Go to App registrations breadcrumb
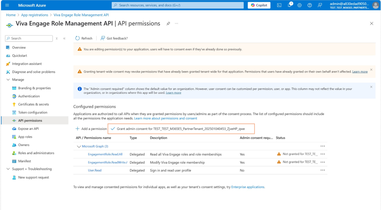 [x=34, y=15]
